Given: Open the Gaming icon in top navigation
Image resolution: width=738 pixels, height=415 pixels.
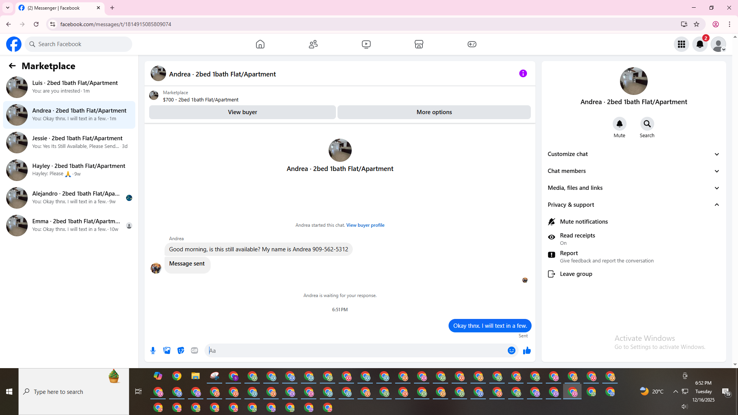Looking at the screenshot, I should click(x=472, y=44).
